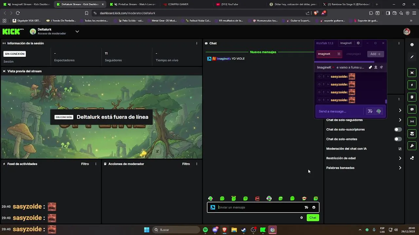Open Spotify from the taskbar
The height and width of the screenshot is (235, 419).
(x=205, y=230)
